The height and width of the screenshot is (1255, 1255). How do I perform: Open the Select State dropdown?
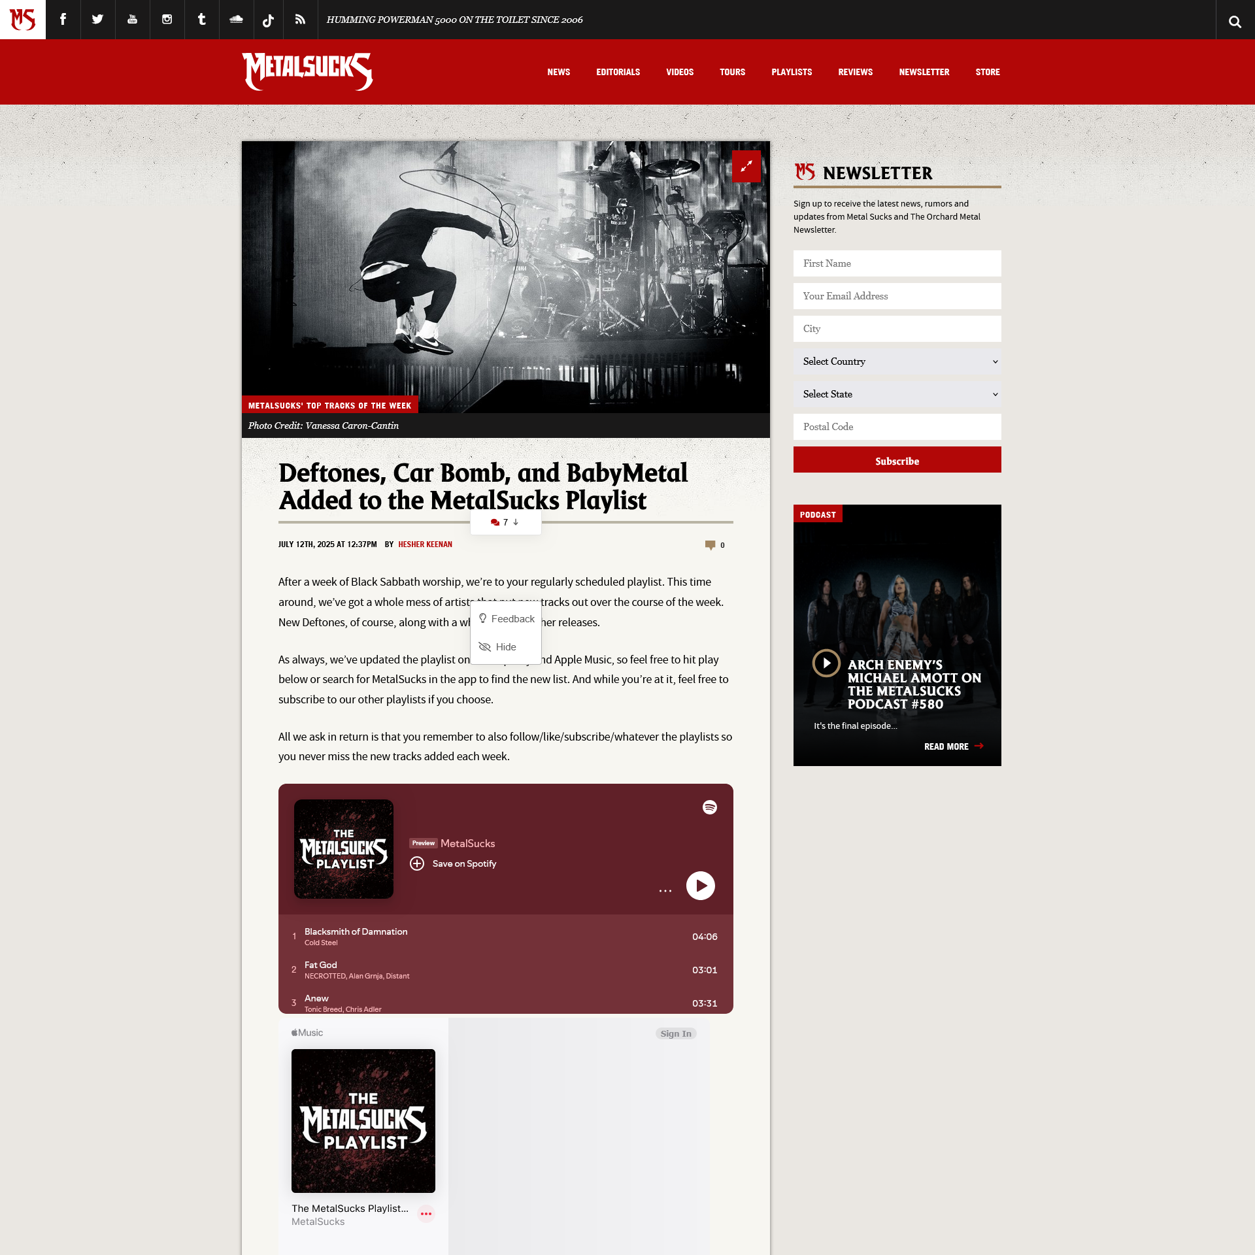point(897,394)
